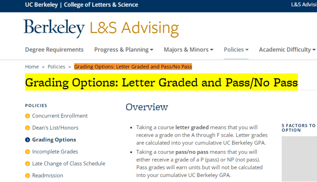Click the Readmission arrow icon

coord(27,176)
